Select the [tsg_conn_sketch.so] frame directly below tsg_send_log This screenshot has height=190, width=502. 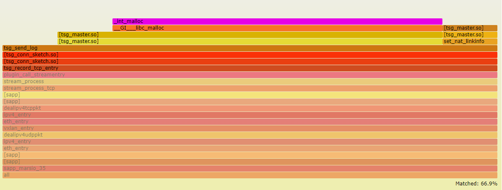250,55
